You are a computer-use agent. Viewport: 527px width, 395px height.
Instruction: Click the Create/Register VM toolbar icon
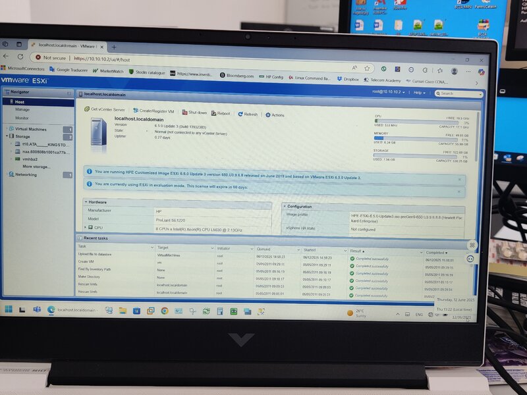pos(136,110)
